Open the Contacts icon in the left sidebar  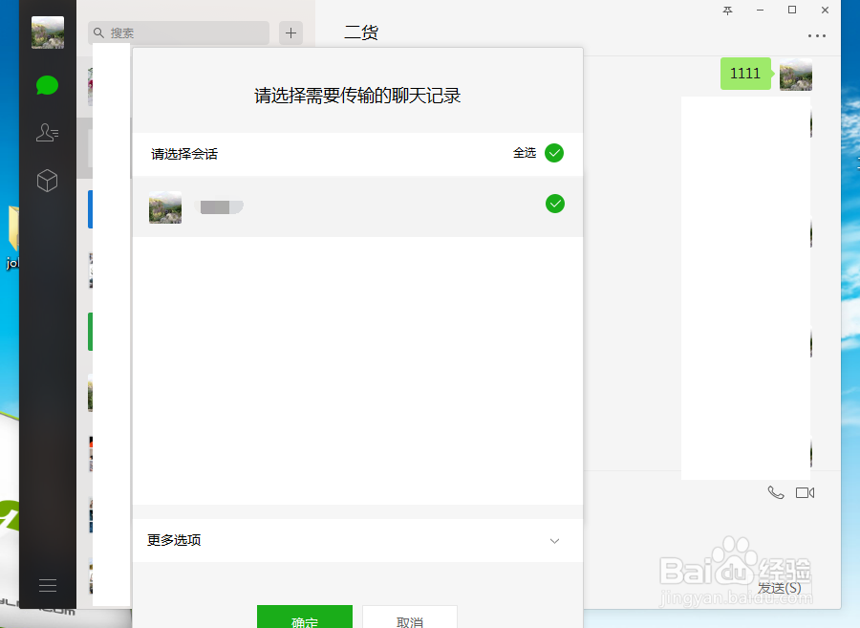47,133
